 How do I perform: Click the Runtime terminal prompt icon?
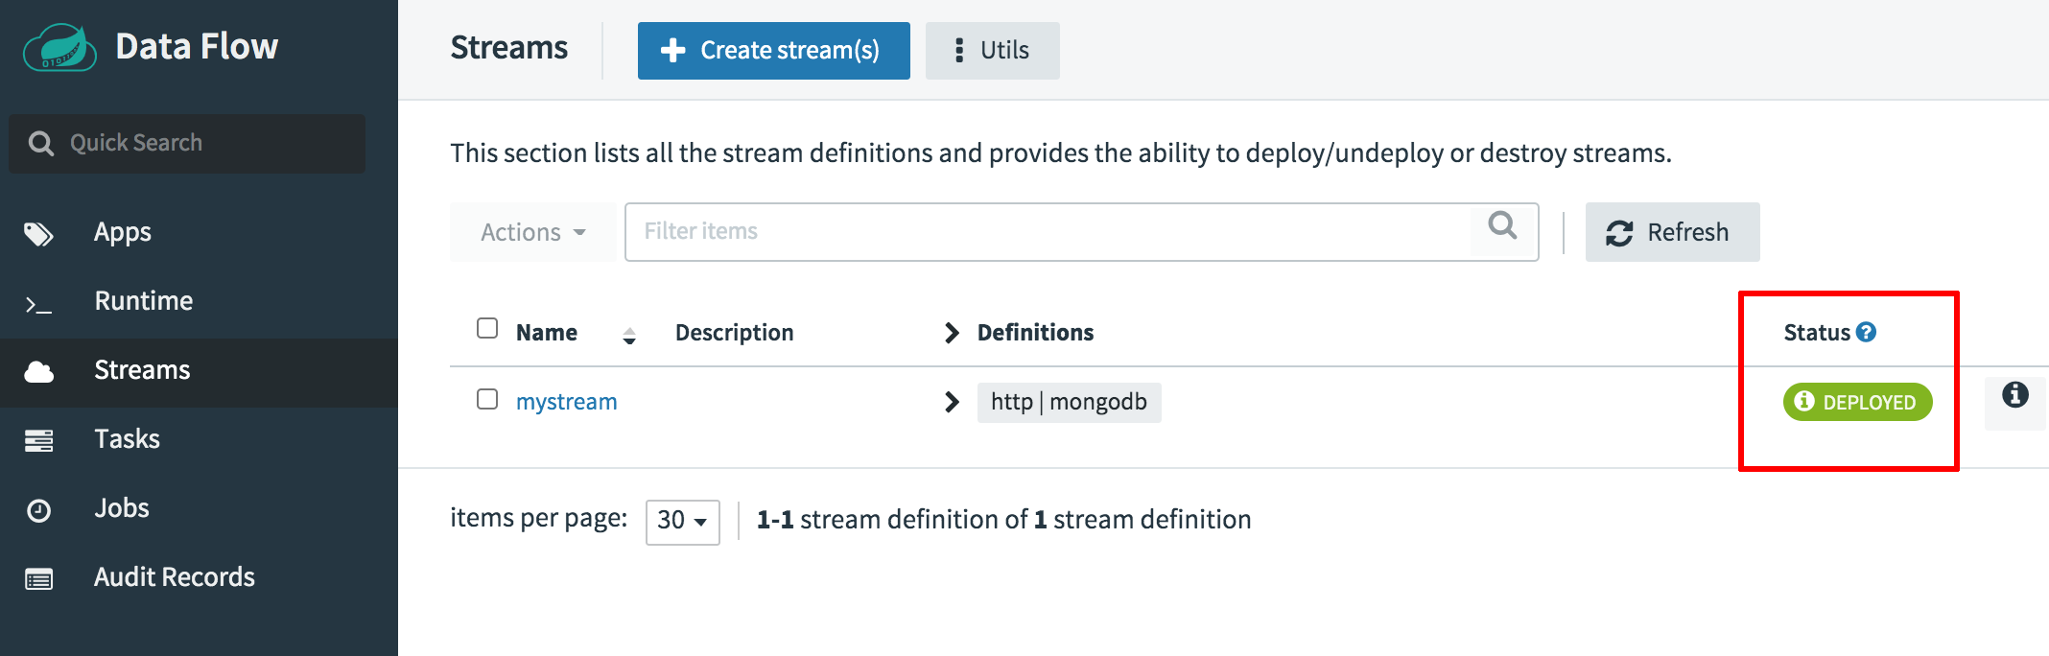click(38, 305)
